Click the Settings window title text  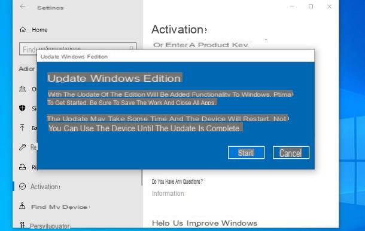pos(50,8)
